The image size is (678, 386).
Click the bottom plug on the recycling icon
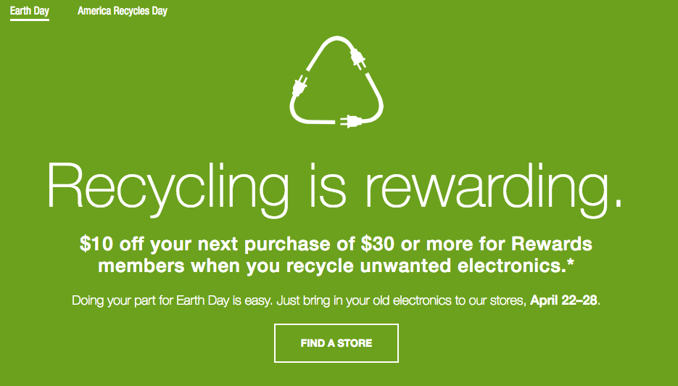click(x=350, y=119)
